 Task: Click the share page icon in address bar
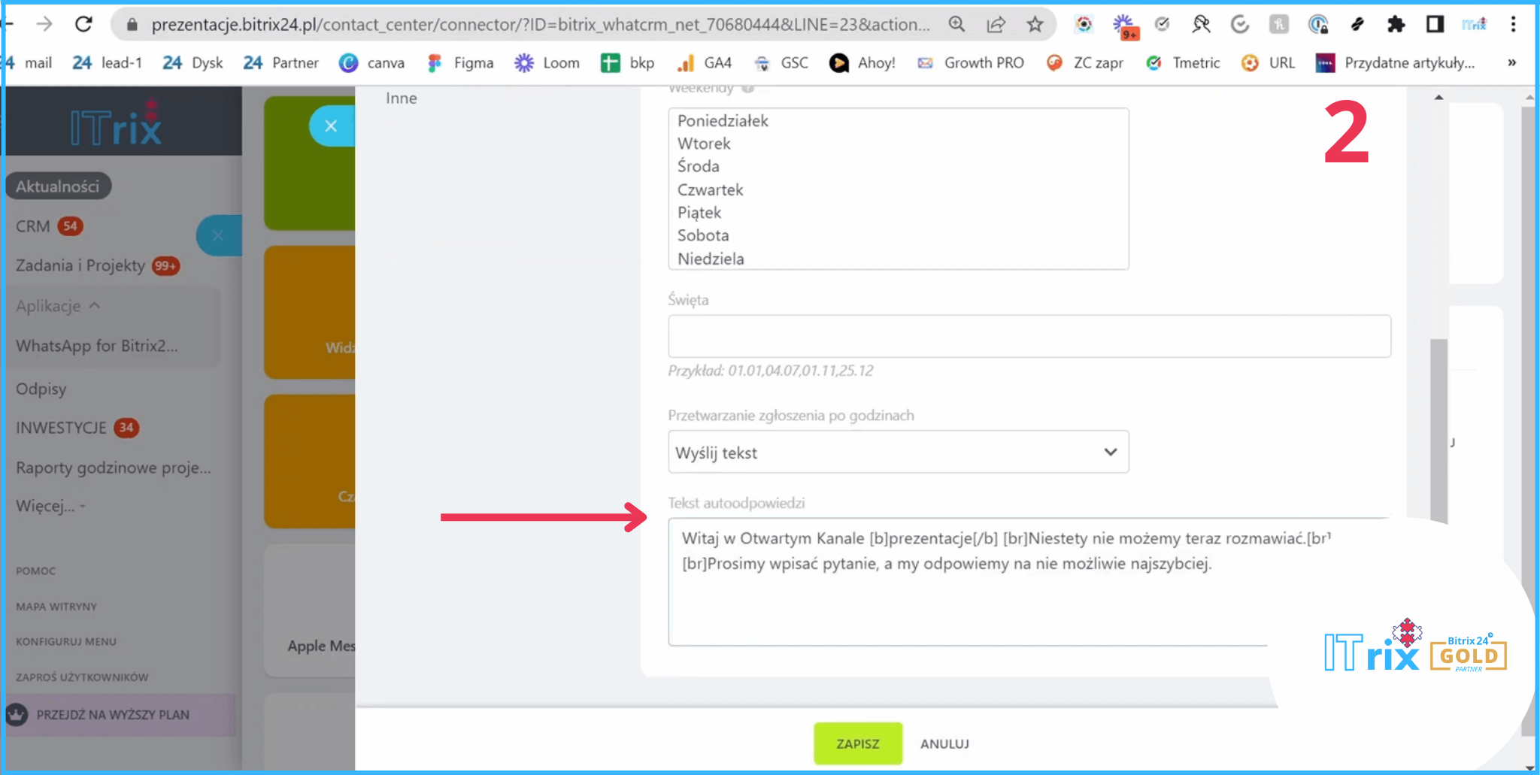(x=996, y=25)
